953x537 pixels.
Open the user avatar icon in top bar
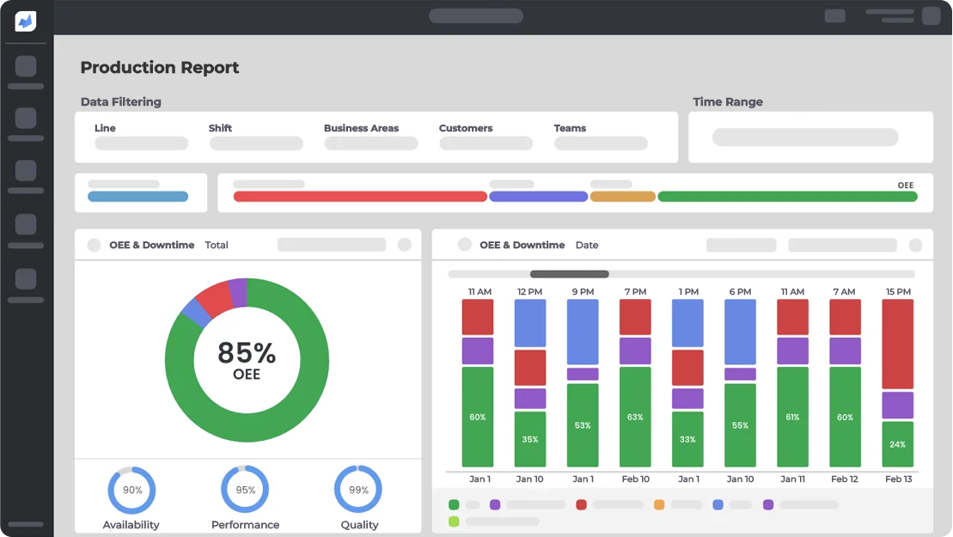931,15
